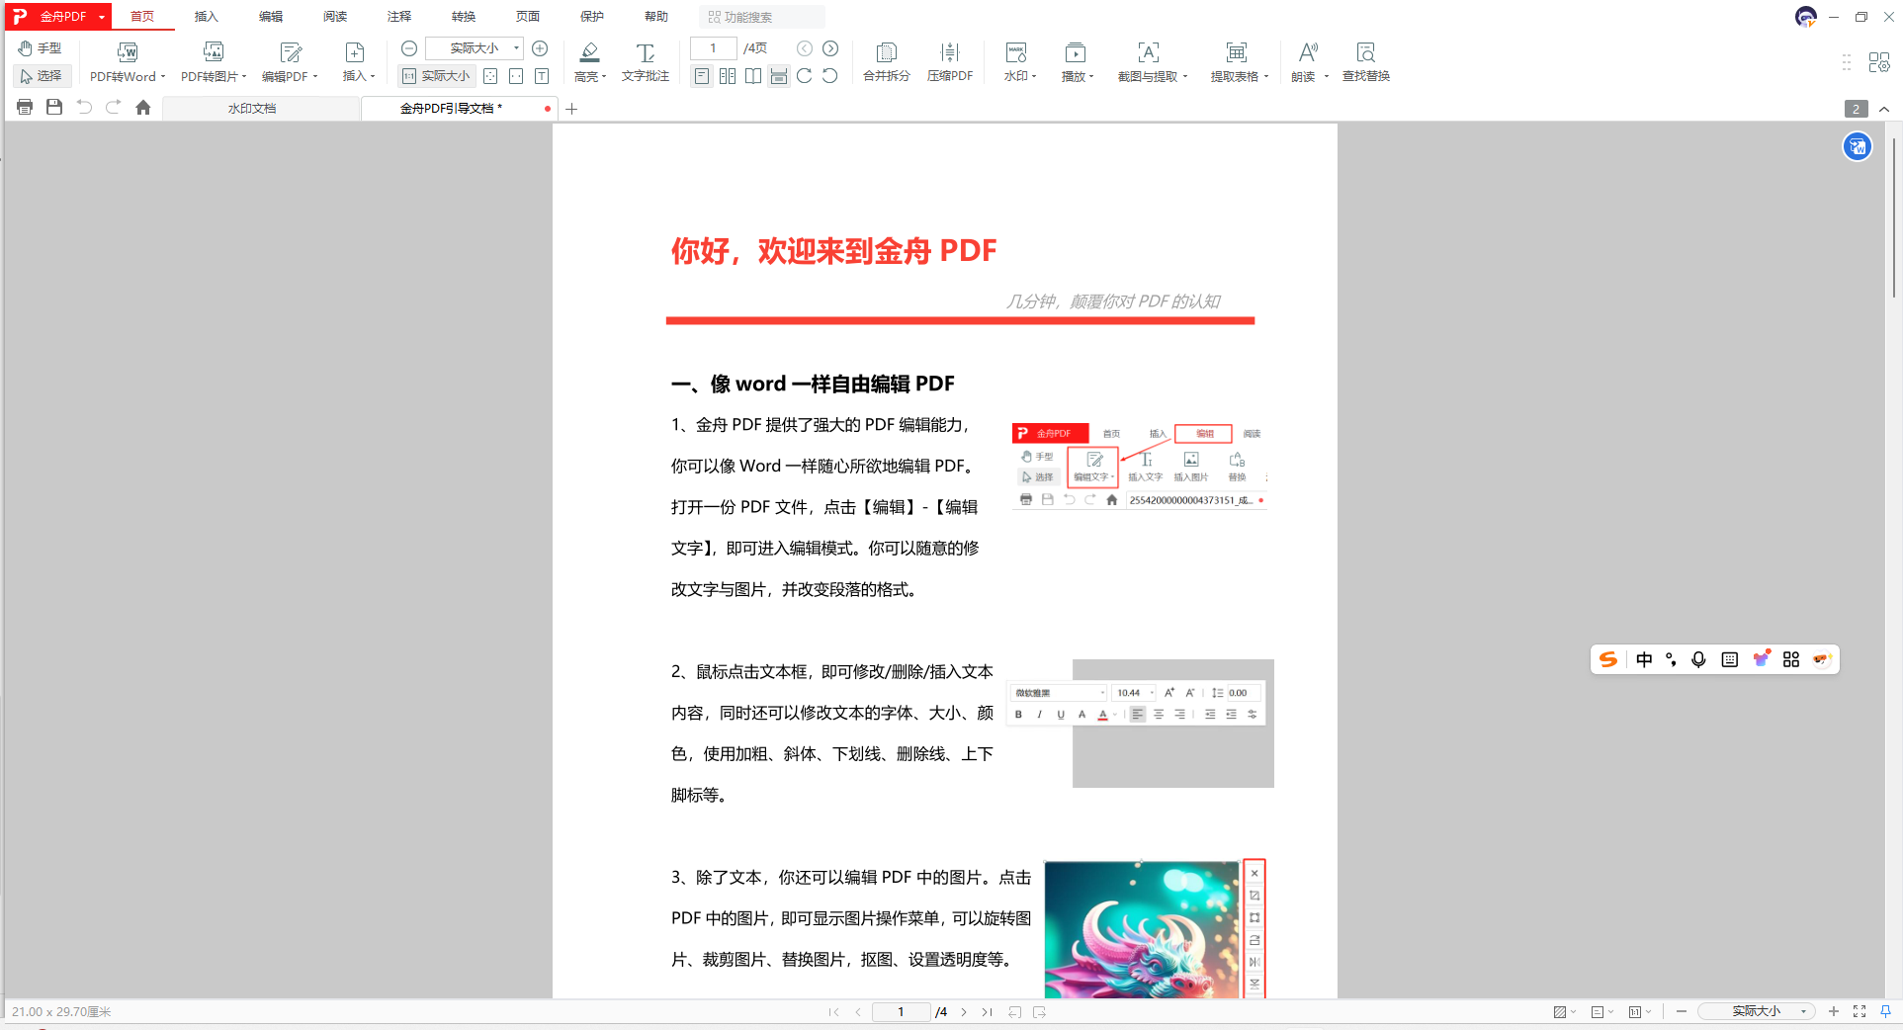Go to next page in status bar

click(964, 1012)
